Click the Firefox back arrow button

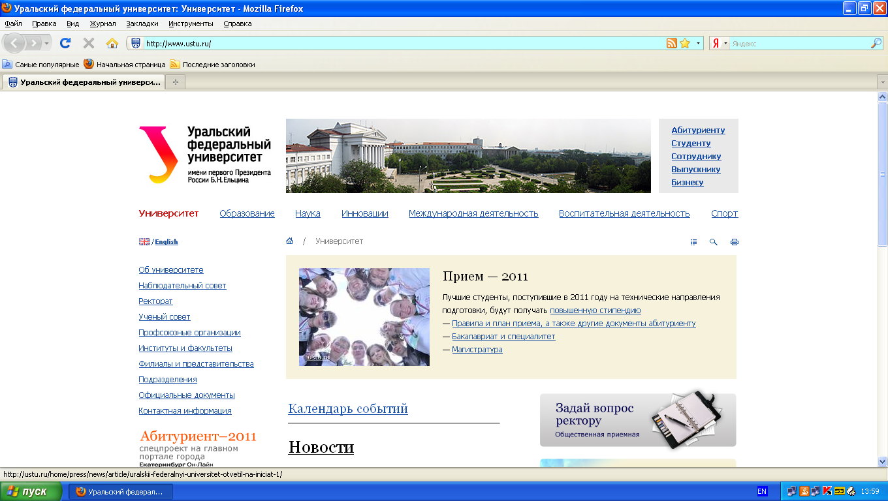click(x=14, y=43)
